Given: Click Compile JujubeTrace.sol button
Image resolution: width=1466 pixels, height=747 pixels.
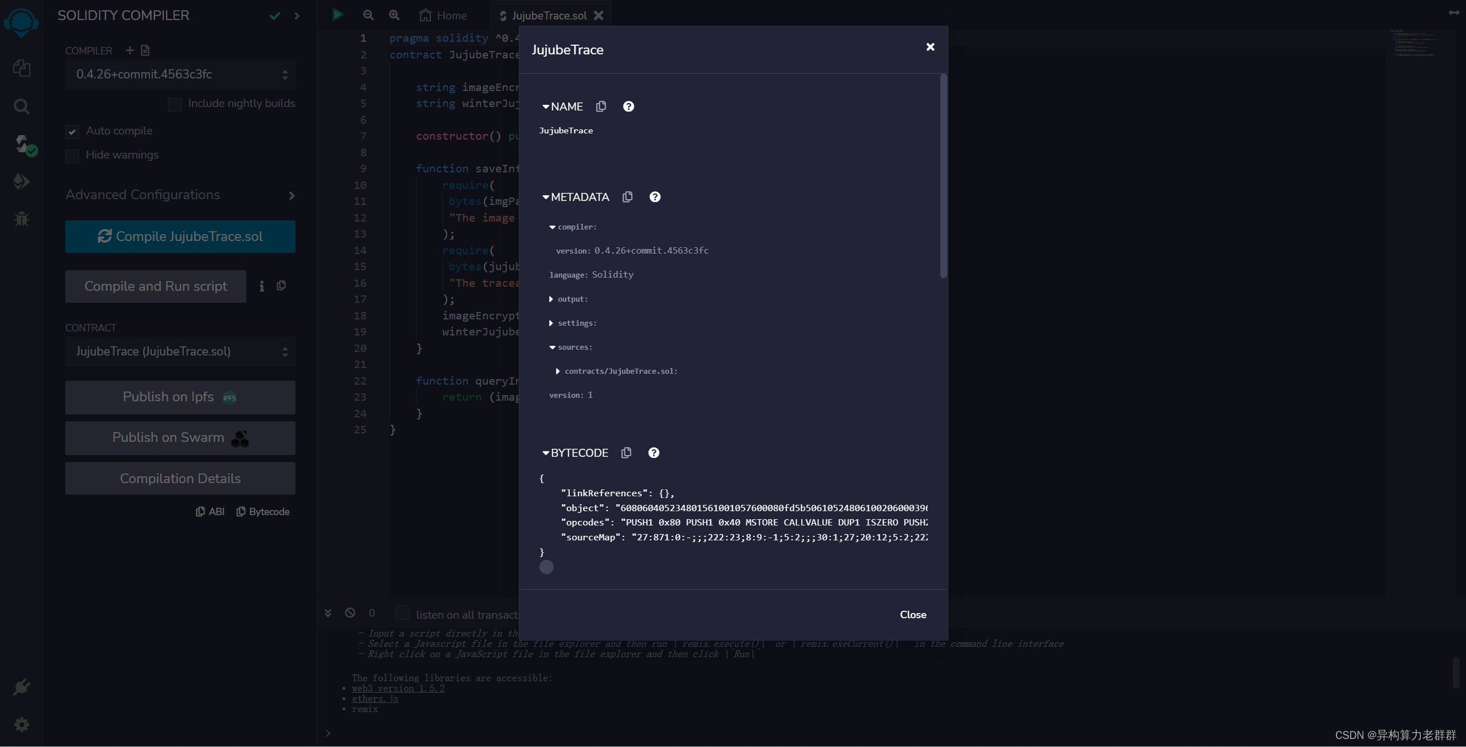Looking at the screenshot, I should click(180, 236).
